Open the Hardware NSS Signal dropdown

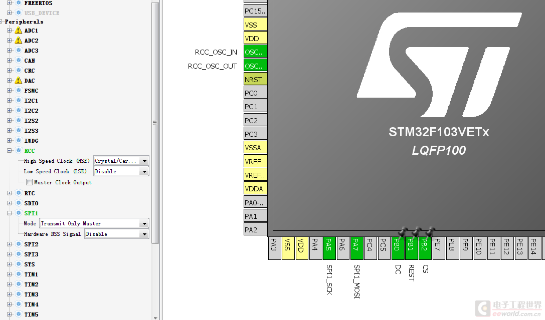(x=117, y=234)
